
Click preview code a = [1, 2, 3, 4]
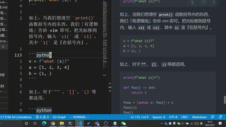tap(139, 46)
